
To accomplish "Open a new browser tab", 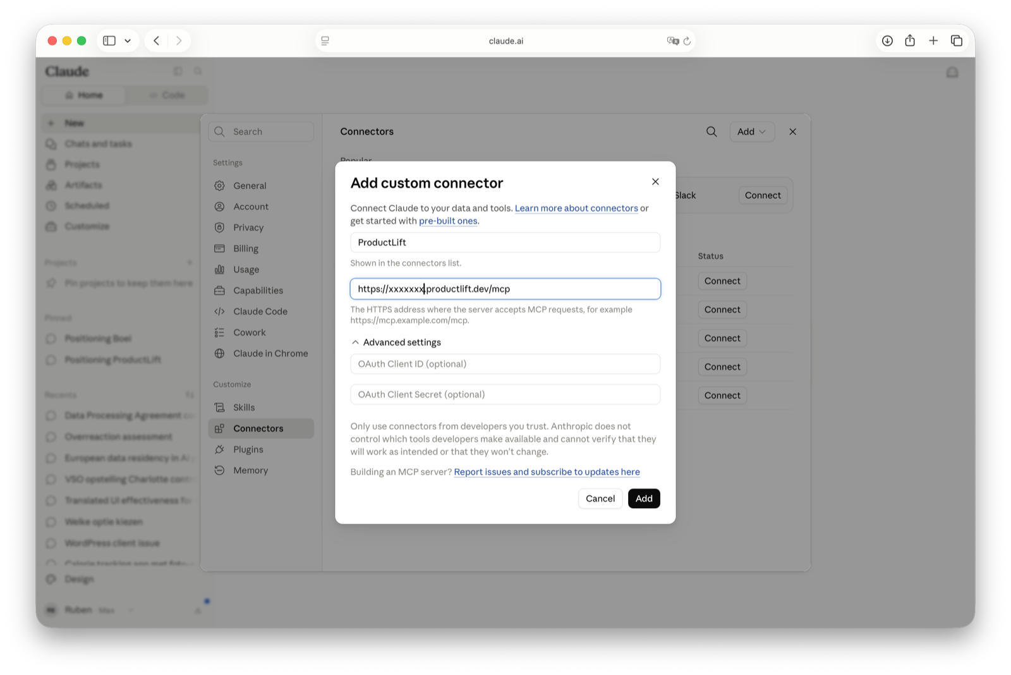I will coord(933,41).
